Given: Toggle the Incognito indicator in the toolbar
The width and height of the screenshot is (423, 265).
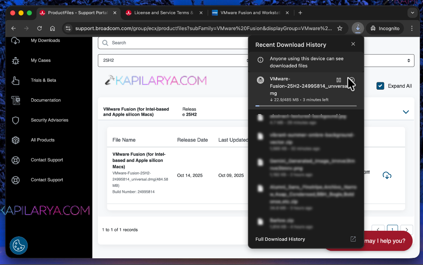Looking at the screenshot, I should (x=385, y=28).
